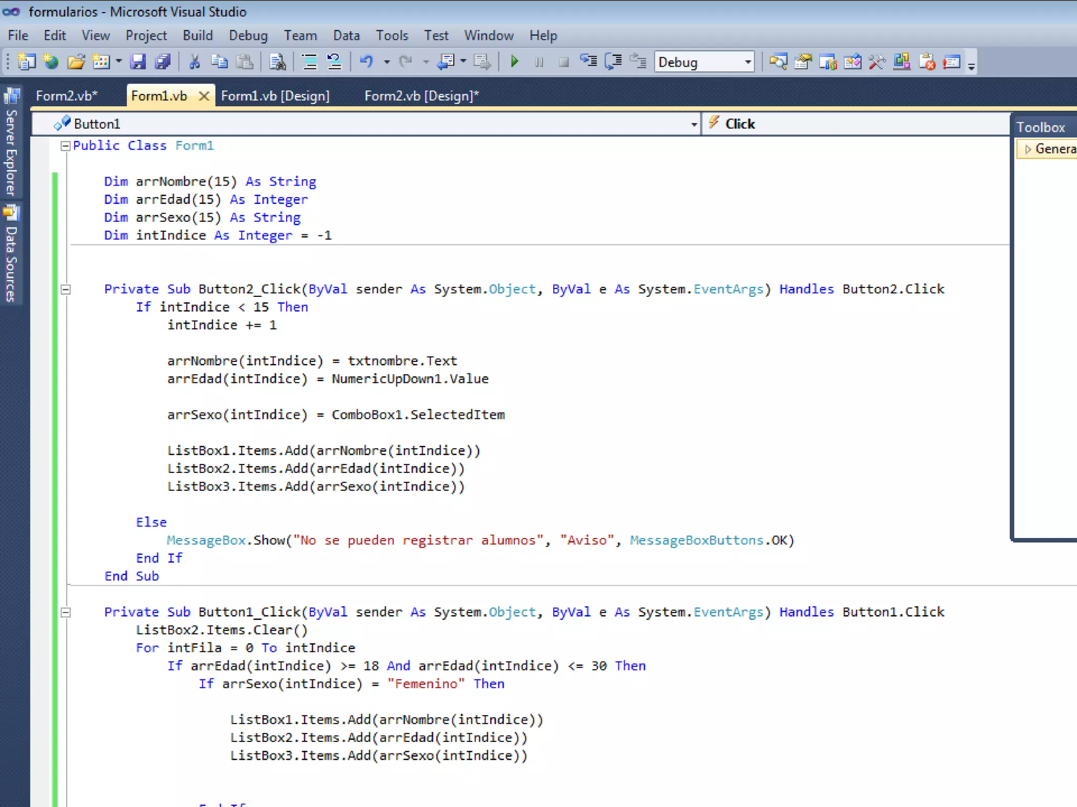Collapse the Button1_Click sub outline

[x=65, y=612]
